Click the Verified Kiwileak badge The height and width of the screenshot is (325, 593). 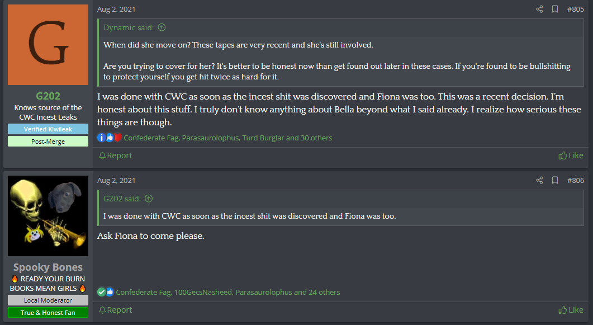[x=48, y=129]
